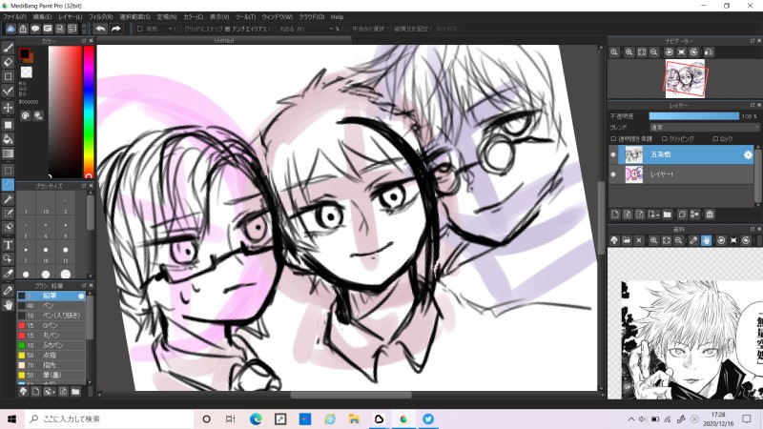The image size is (763, 429).
Task: Select the Gradient tool
Action: 8,153
